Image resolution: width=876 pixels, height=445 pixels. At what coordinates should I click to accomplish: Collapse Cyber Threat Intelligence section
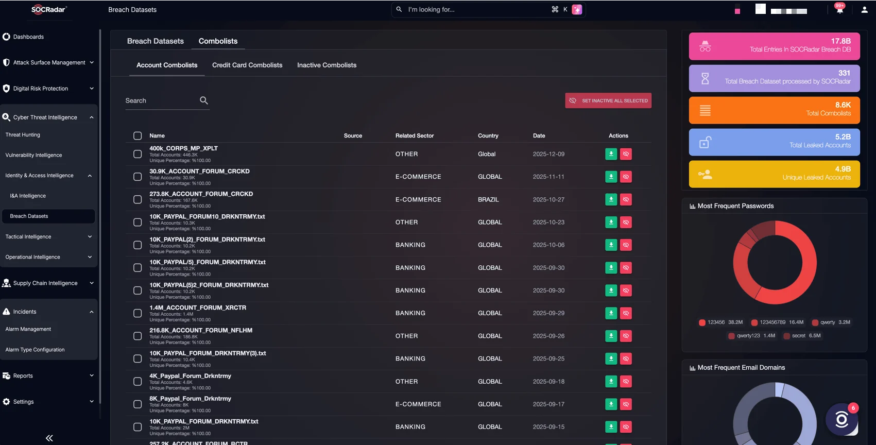(49, 117)
